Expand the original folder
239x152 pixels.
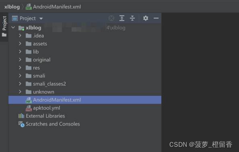pyautogui.click(x=20, y=60)
